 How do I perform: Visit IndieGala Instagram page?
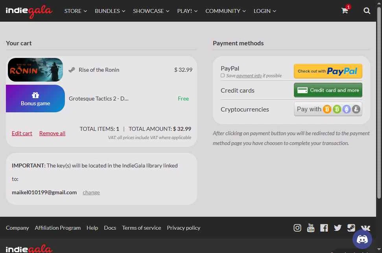pos(297,228)
